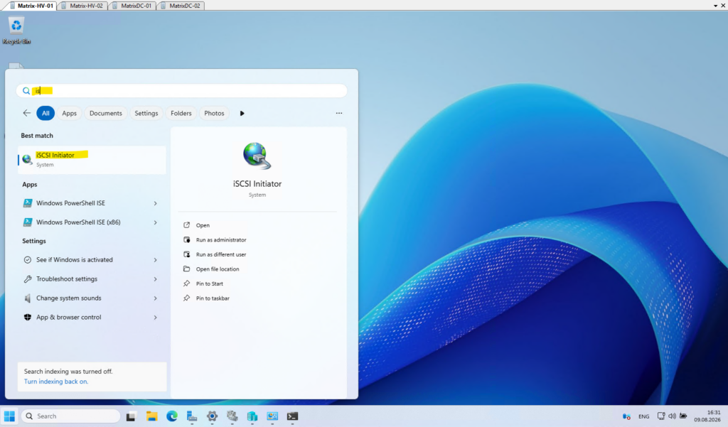The width and height of the screenshot is (728, 427).
Task: Filter results by Apps
Action: click(x=69, y=113)
